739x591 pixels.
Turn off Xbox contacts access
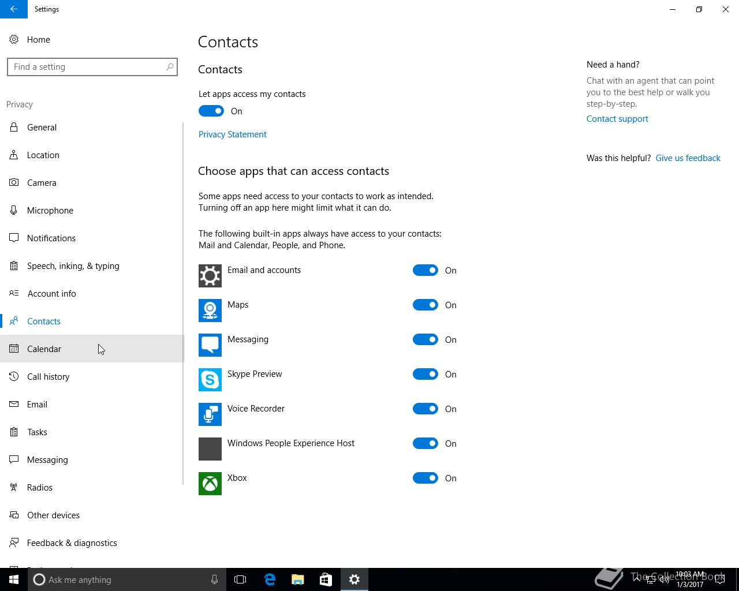point(426,478)
